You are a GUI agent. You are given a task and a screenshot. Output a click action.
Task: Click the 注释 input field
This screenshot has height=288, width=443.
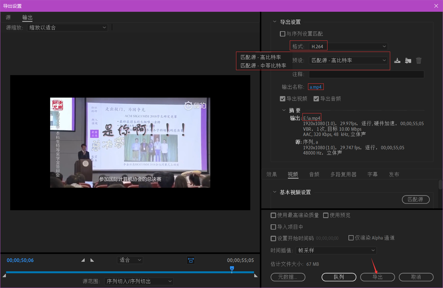coord(366,74)
